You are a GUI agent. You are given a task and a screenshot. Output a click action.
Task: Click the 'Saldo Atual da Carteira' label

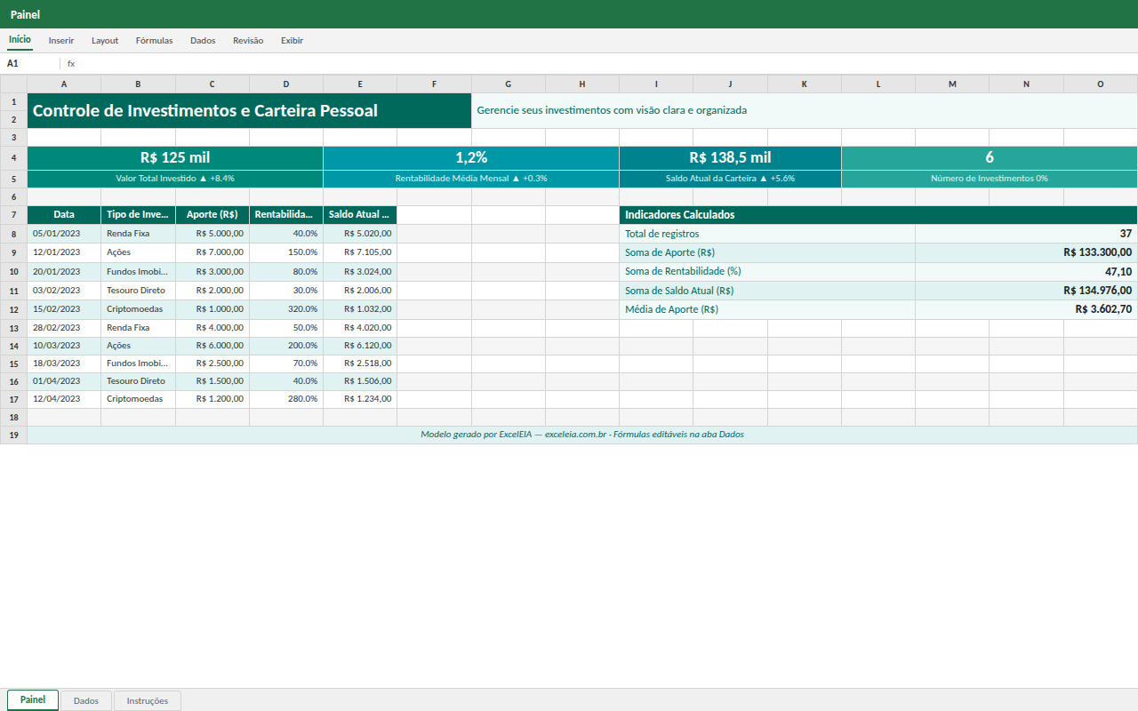click(x=730, y=179)
